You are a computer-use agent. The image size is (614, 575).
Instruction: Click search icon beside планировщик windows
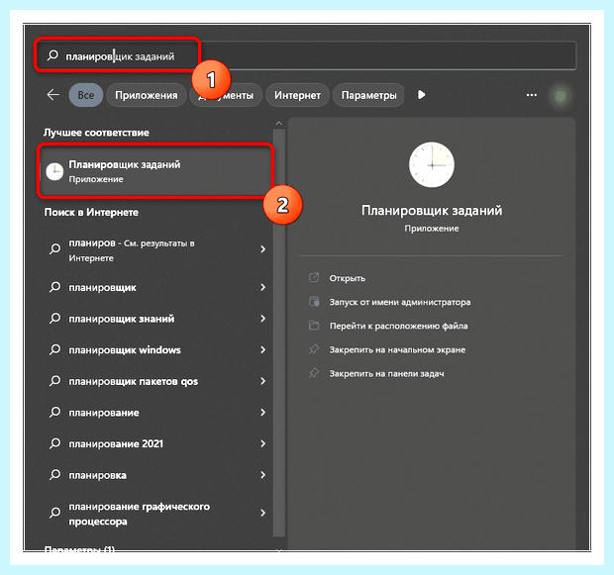(x=54, y=349)
